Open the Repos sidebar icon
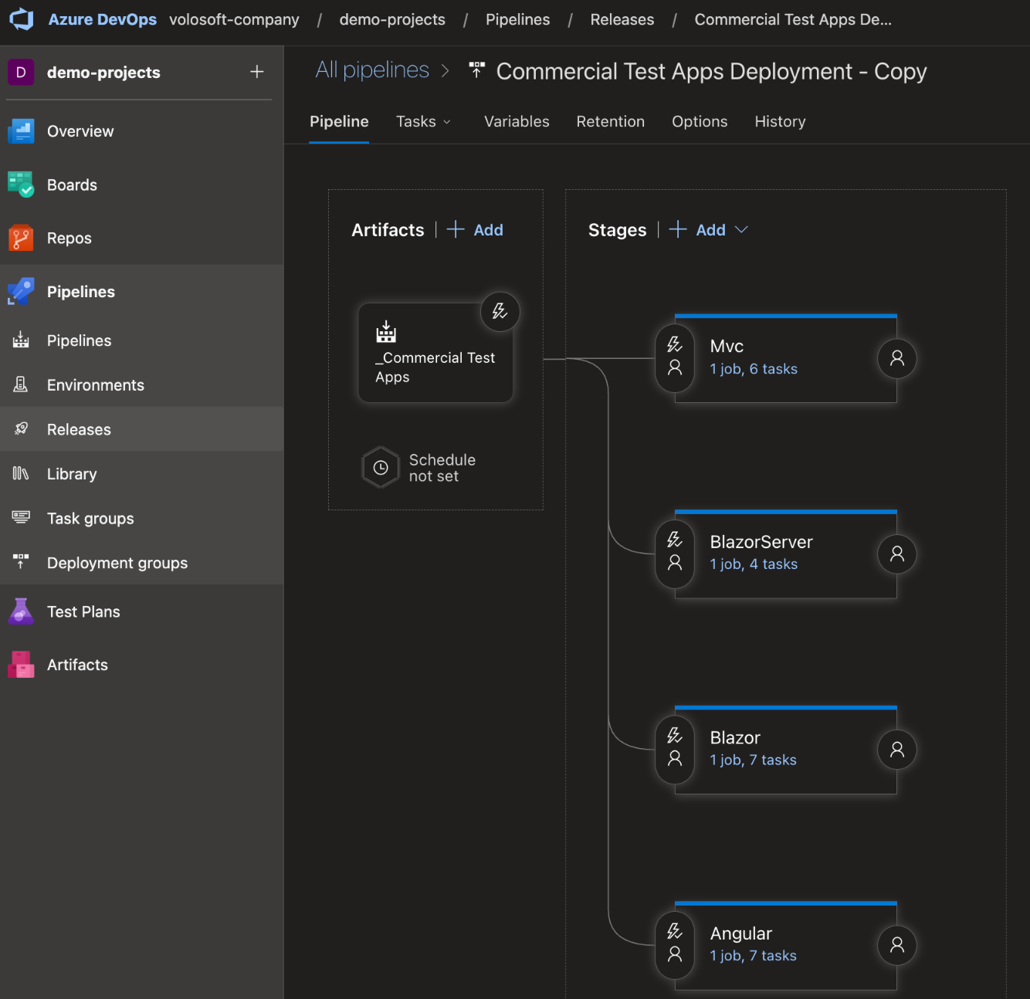1030x999 pixels. click(x=21, y=238)
